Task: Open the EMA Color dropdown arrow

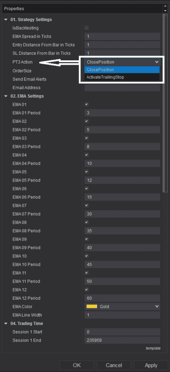Action: (x=157, y=307)
